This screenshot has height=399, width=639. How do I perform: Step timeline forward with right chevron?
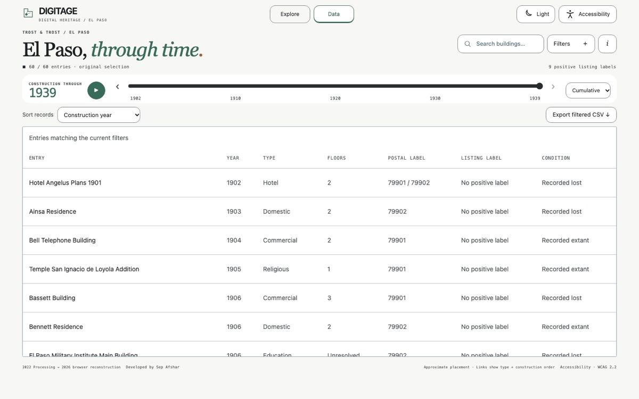pos(553,87)
